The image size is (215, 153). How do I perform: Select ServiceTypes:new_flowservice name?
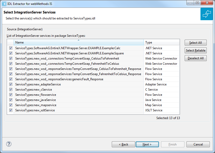point(36,95)
